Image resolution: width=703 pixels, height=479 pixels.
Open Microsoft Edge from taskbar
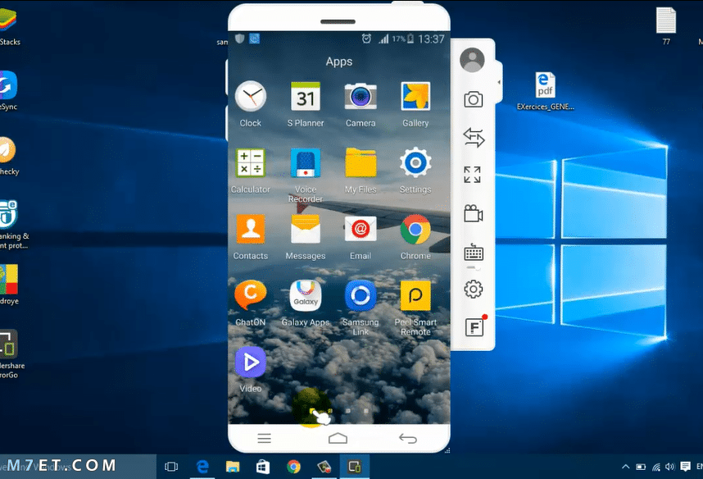[x=202, y=467]
